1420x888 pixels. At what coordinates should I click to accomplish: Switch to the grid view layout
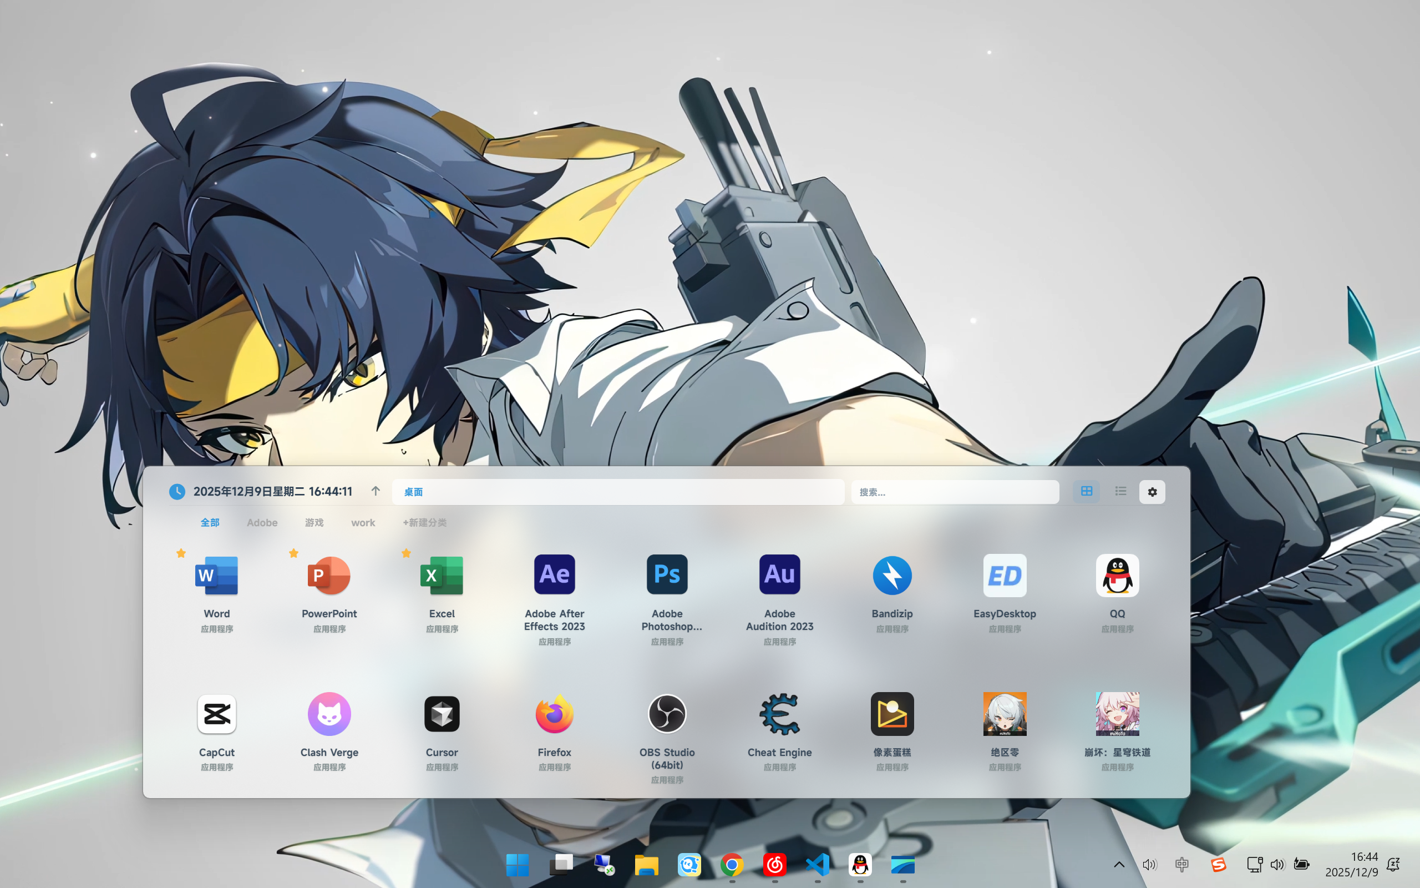tap(1087, 492)
